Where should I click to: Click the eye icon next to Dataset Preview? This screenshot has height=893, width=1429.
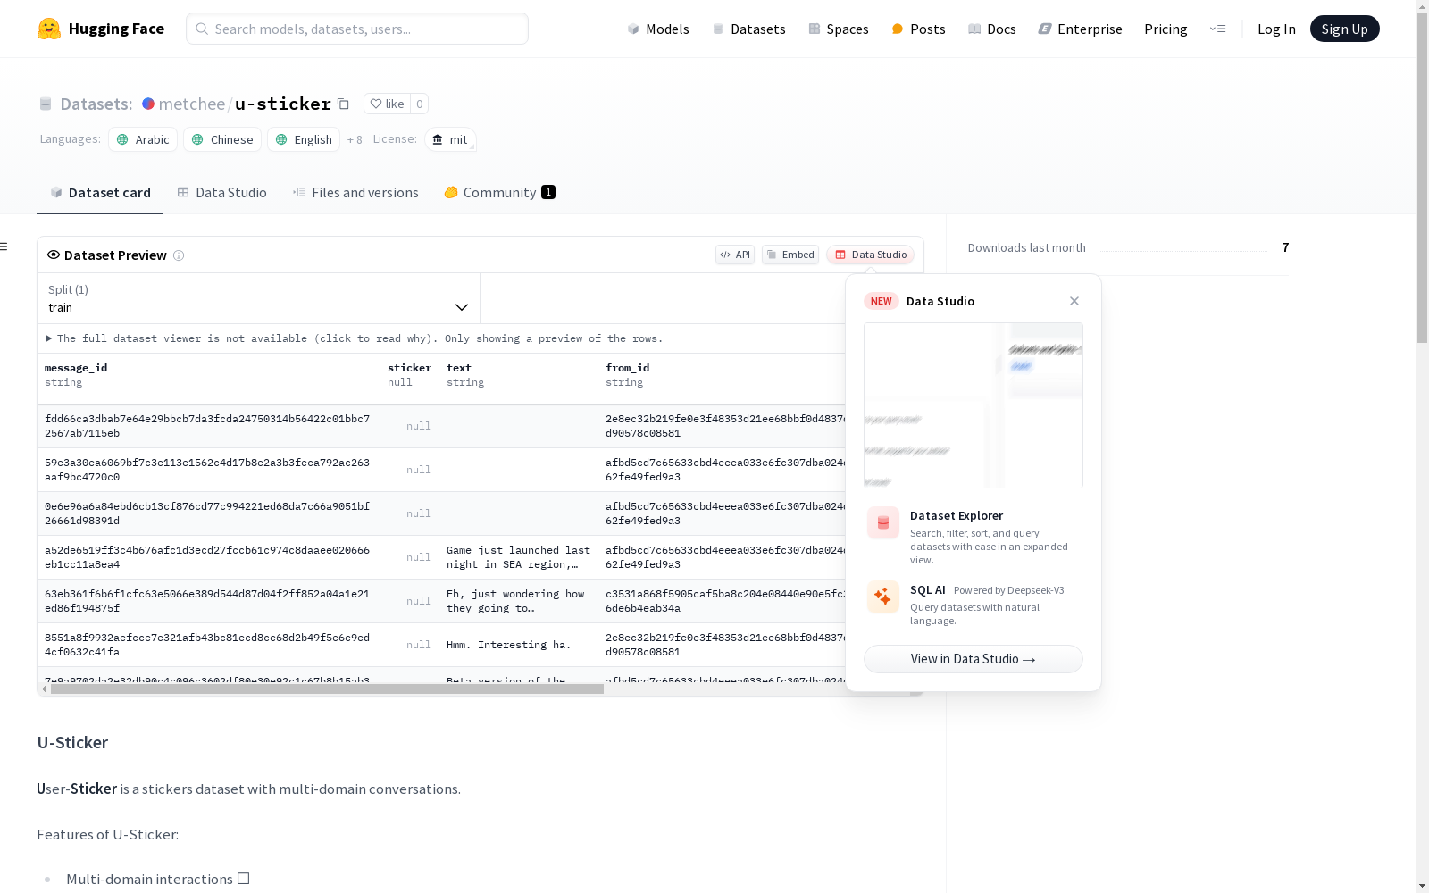click(54, 255)
